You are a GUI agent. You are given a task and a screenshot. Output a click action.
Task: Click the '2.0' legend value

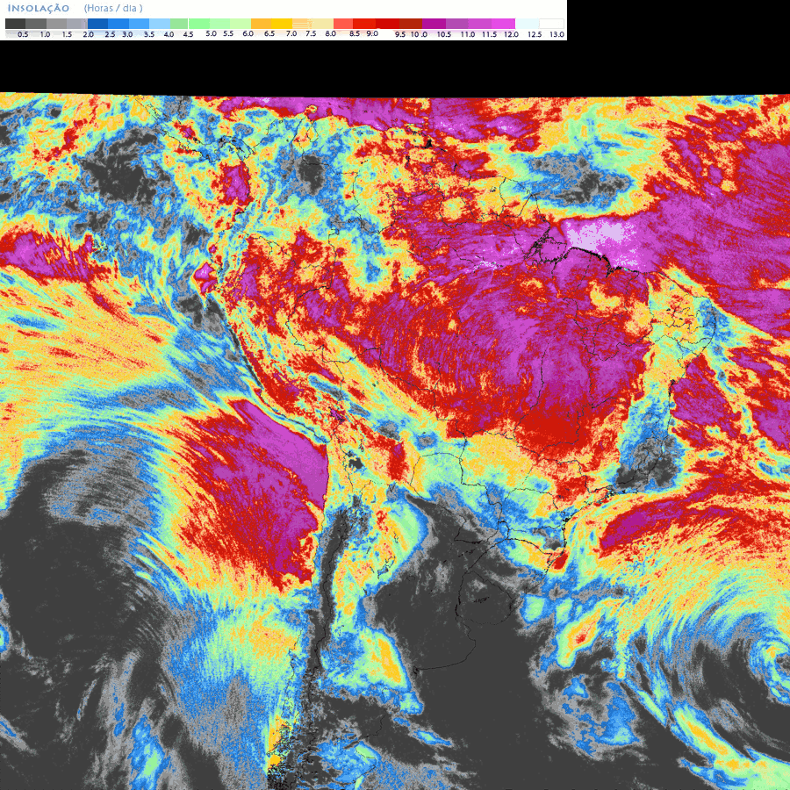(x=88, y=34)
